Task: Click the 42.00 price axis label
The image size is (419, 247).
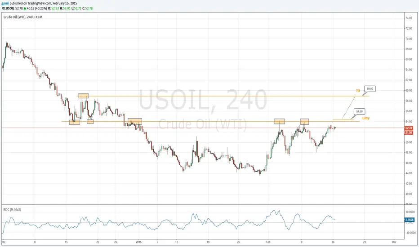Action: (409, 184)
